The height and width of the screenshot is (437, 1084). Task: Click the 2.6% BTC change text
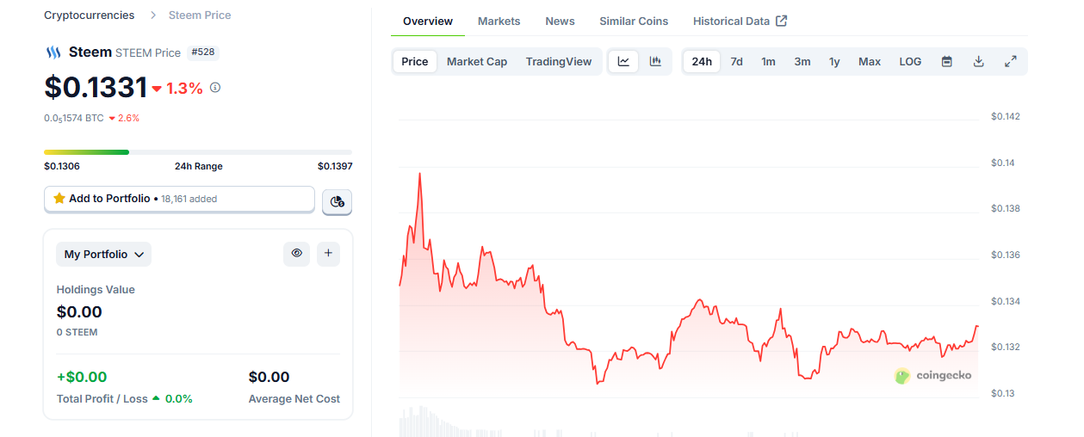pyautogui.click(x=128, y=118)
